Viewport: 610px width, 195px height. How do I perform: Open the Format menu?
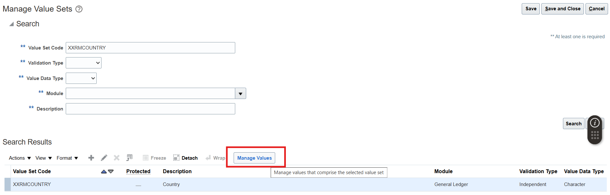click(67, 158)
